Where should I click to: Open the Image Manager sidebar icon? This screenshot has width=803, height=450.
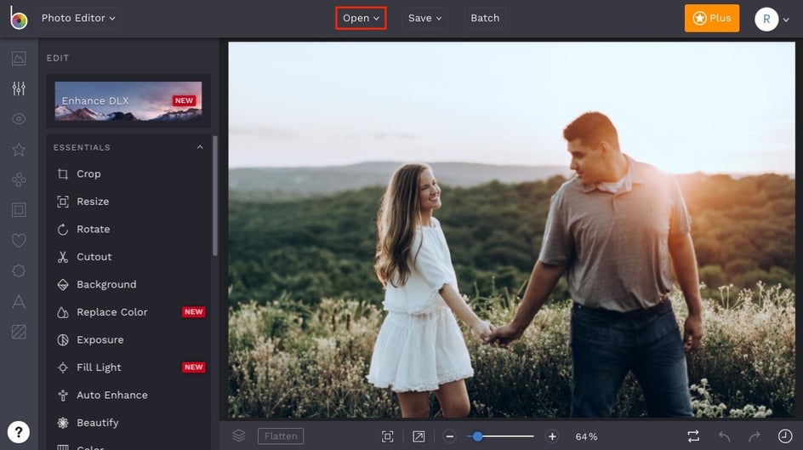pyautogui.click(x=19, y=59)
